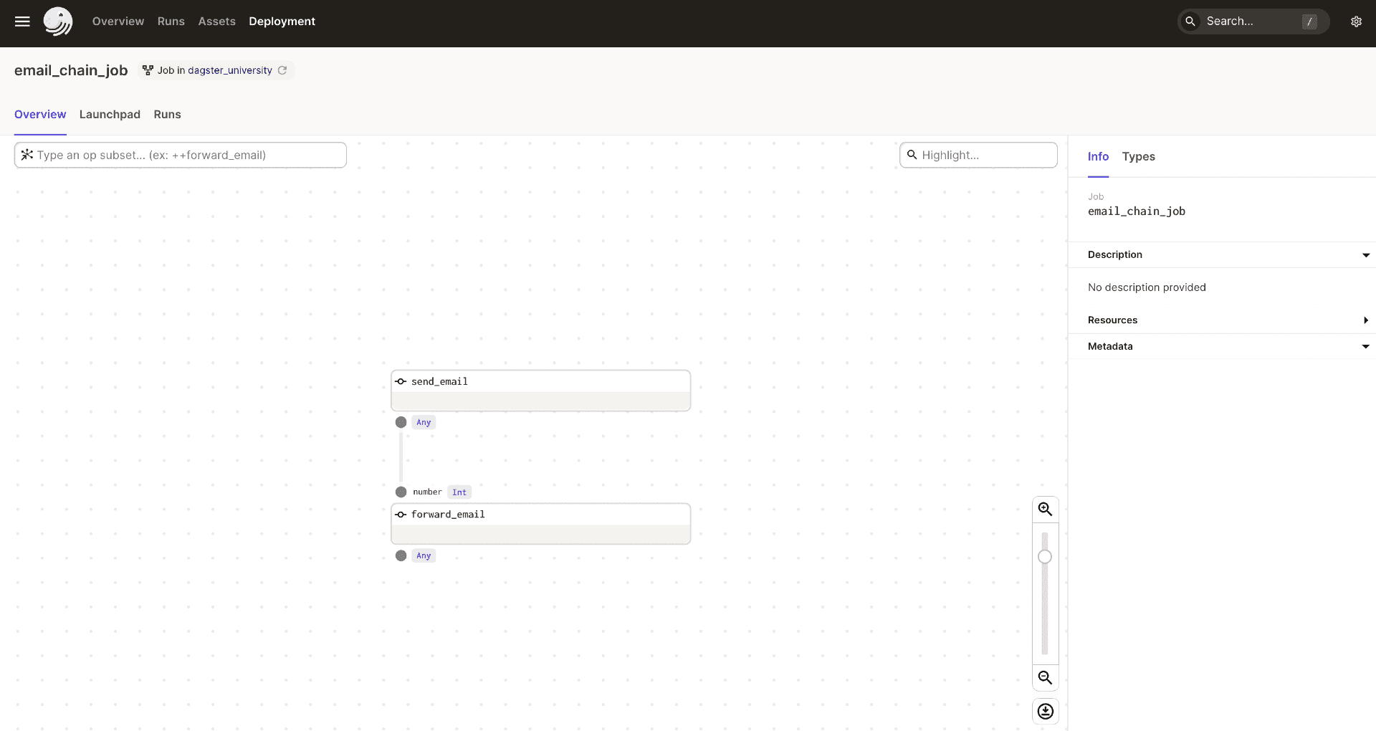1376x731 pixels.
Task: Click the Int type tag on number input
Action: 459,492
